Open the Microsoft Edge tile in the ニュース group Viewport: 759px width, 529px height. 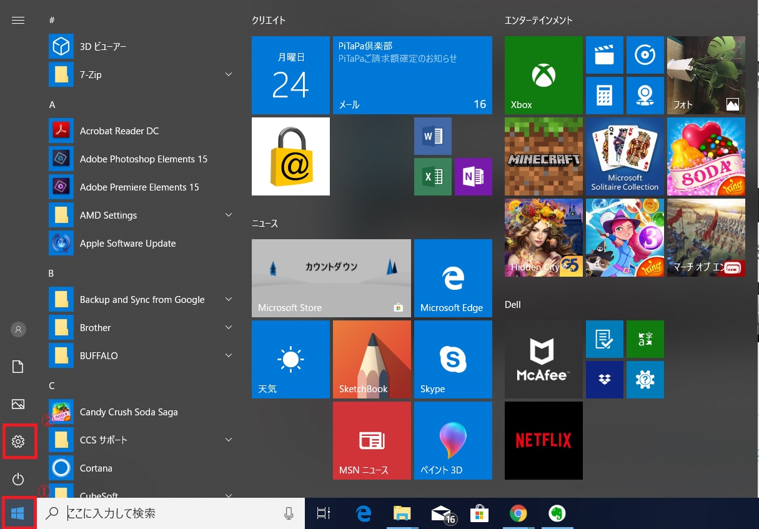tap(453, 278)
